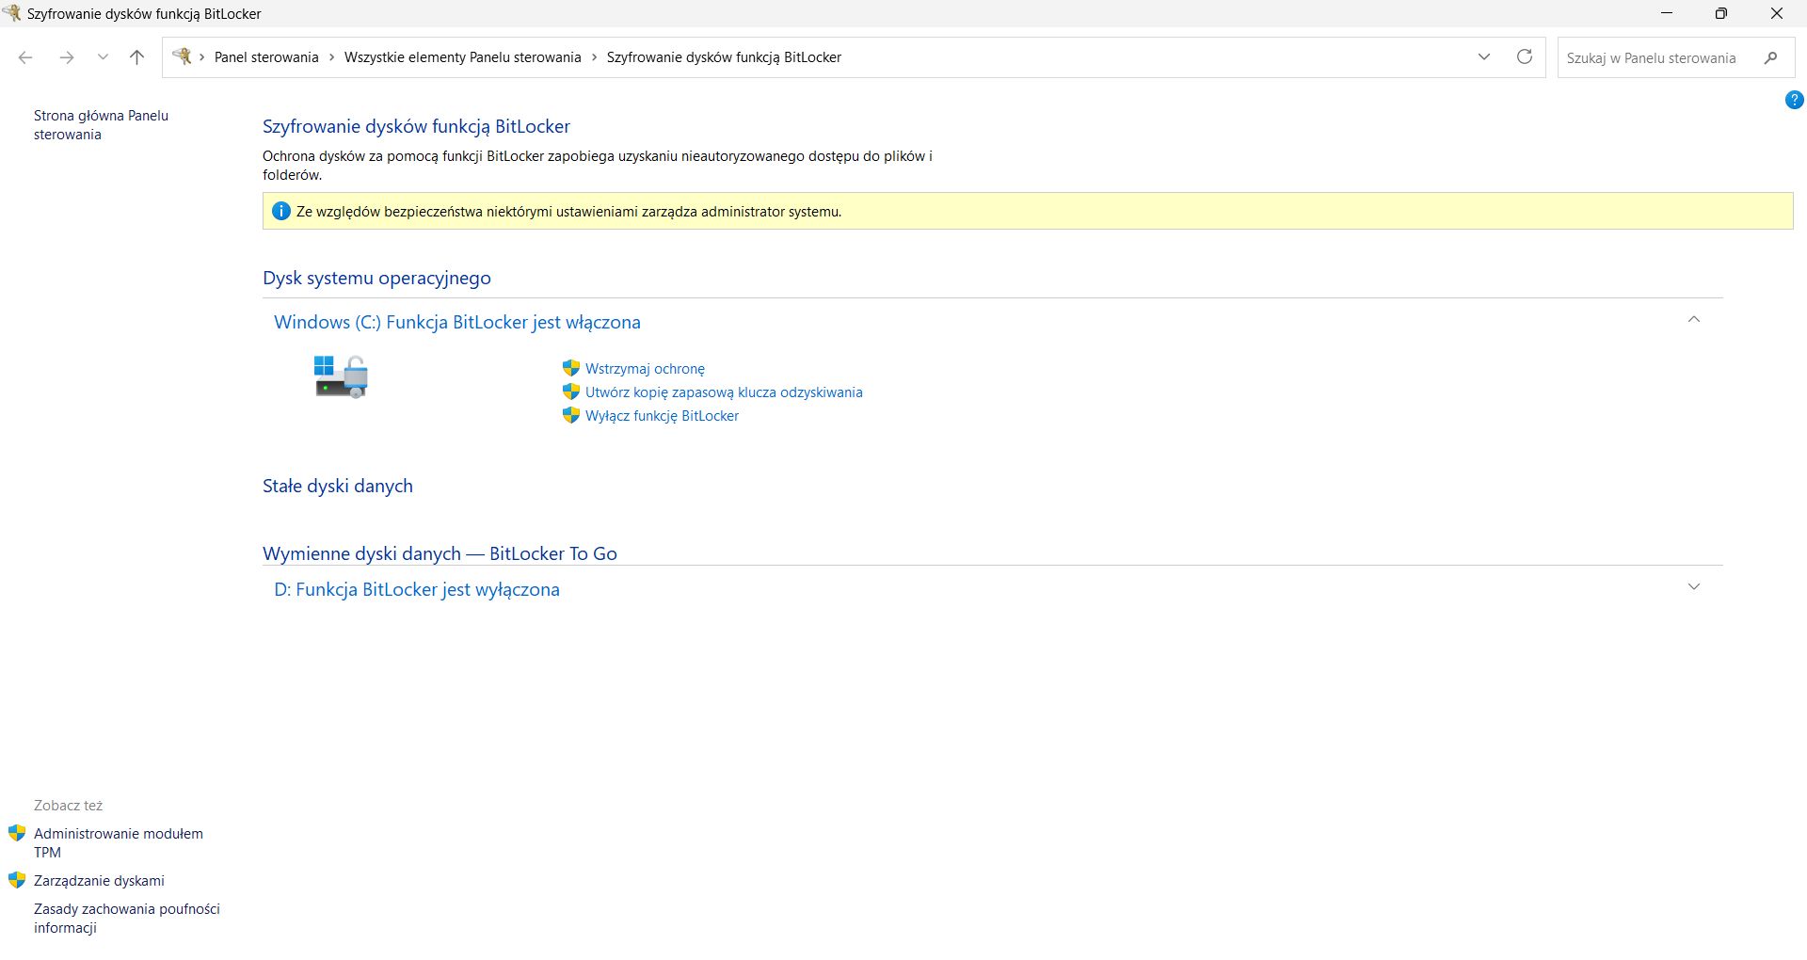Click shield icon beside Wstrzymaj ochronę
The width and height of the screenshot is (1807, 960).
pyautogui.click(x=570, y=368)
